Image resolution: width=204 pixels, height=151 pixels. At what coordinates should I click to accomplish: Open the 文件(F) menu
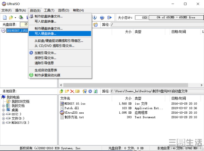click(x=6, y=11)
